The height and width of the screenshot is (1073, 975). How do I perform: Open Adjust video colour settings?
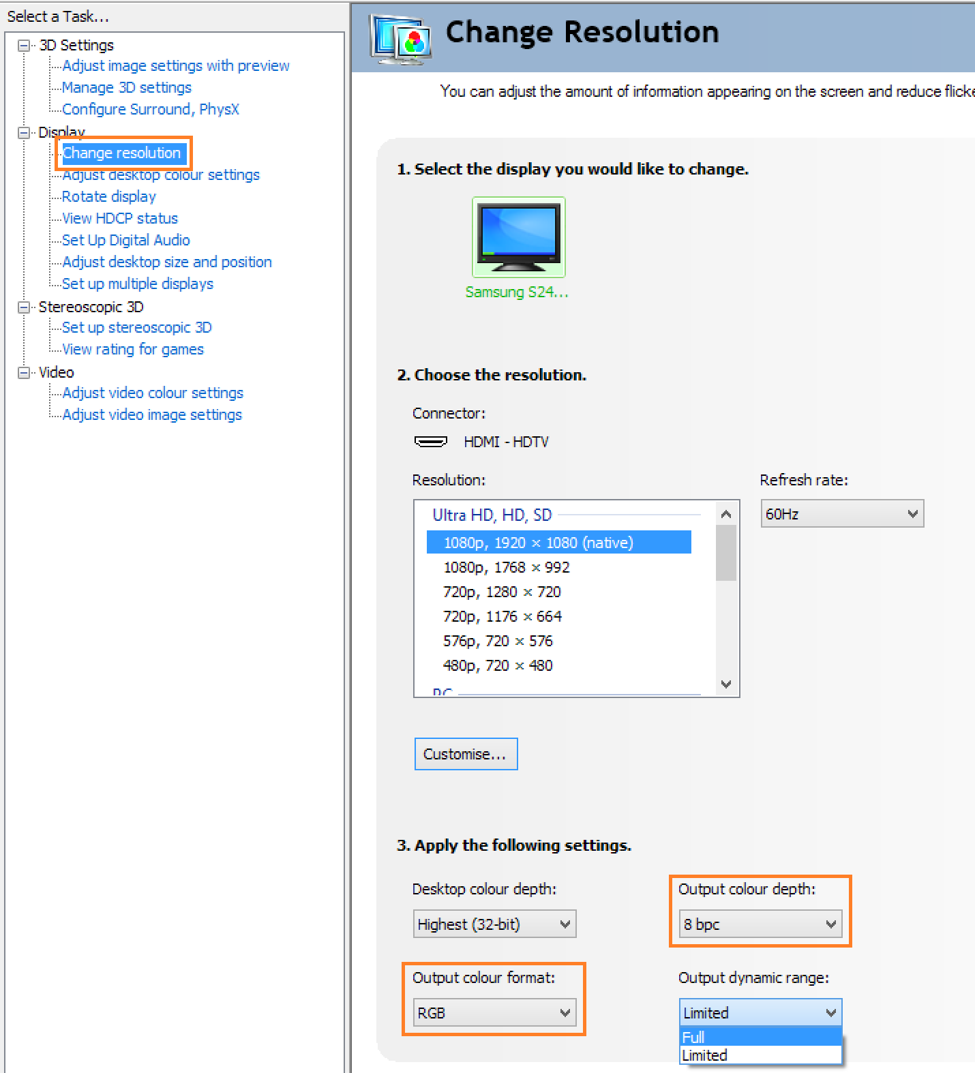pos(153,393)
